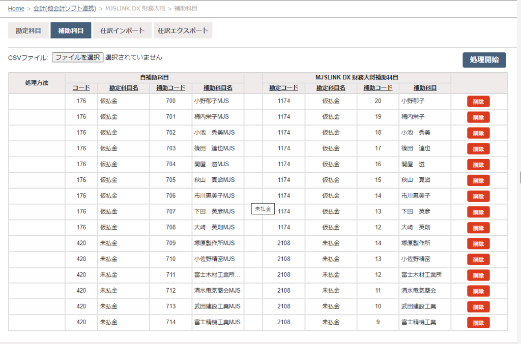Click the 選択されていません file status text

tap(134, 57)
